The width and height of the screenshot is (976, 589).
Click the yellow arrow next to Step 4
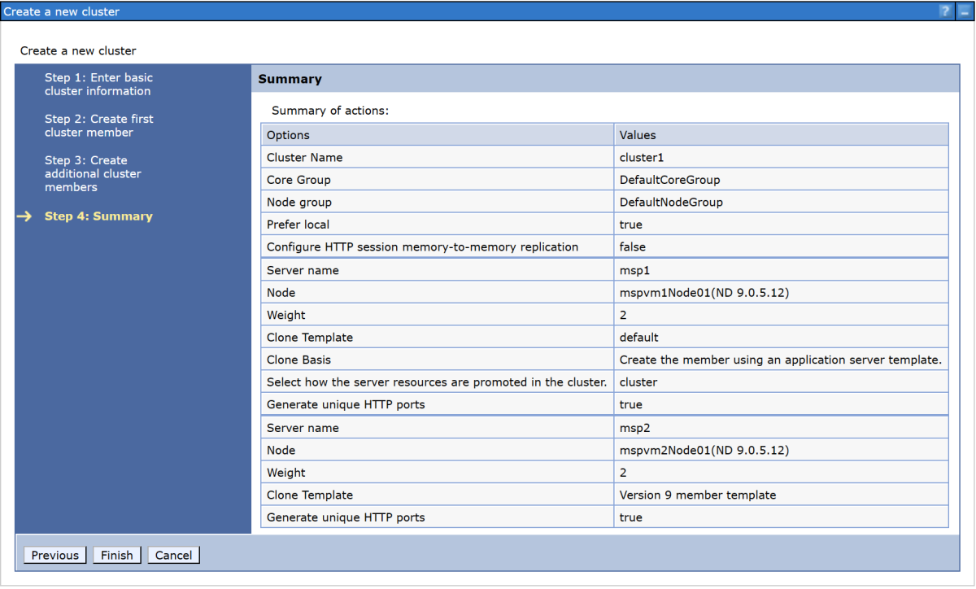(x=24, y=216)
